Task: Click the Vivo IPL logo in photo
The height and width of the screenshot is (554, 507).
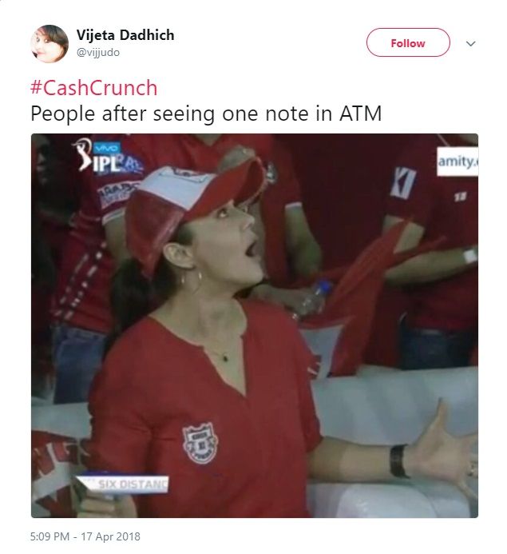Action: tap(106, 157)
